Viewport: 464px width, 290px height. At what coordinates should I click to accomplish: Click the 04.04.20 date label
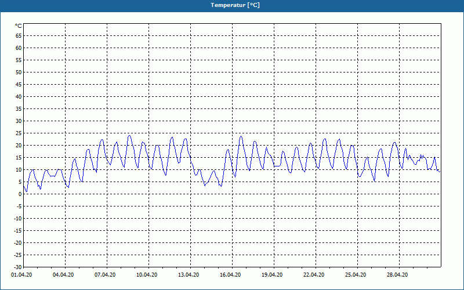[63, 274]
